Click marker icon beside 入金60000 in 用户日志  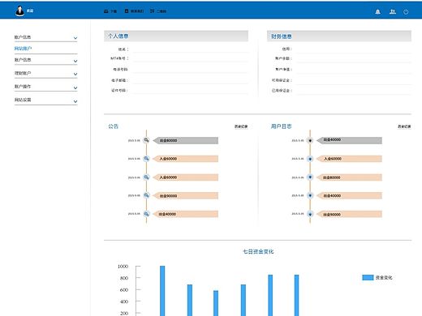point(310,159)
